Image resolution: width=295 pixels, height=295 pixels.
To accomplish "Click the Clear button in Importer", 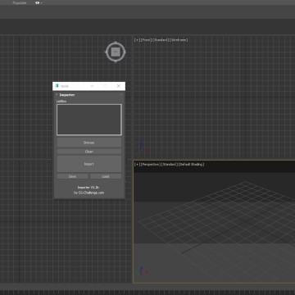I will click(x=89, y=152).
